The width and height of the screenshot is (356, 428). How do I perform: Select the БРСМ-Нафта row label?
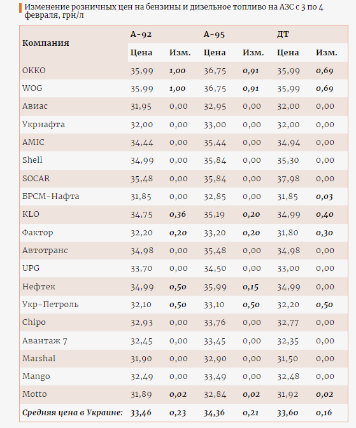coord(50,197)
